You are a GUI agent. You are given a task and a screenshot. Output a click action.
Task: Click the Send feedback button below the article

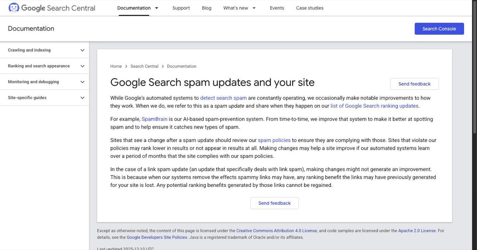point(274,203)
